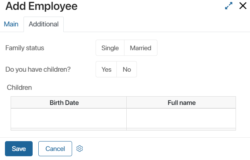
Task: Click the Full name column header
Action: tap(181, 103)
